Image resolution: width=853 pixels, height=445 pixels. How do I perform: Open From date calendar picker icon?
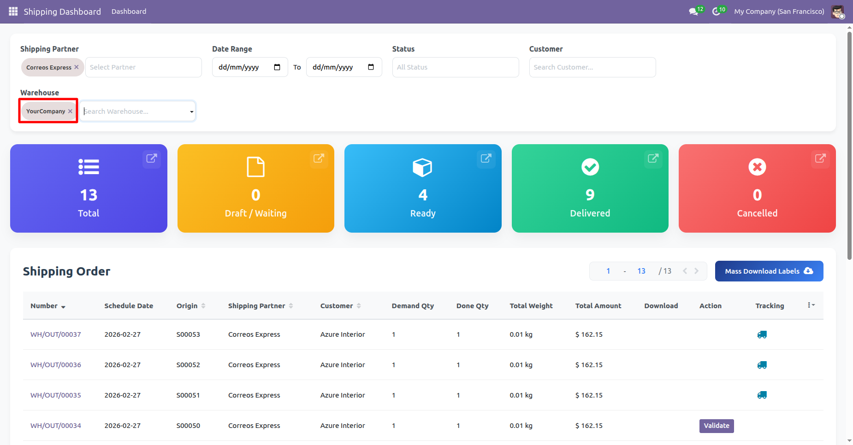pos(277,67)
